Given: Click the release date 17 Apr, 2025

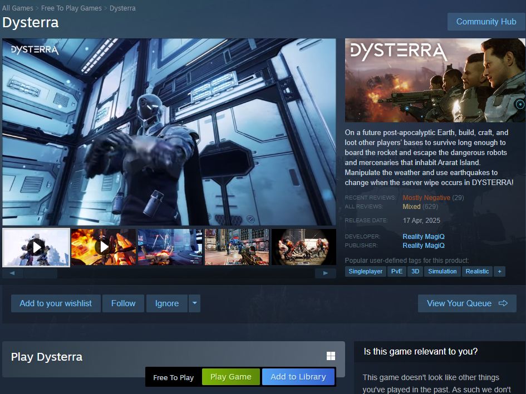Looking at the screenshot, I should point(421,221).
